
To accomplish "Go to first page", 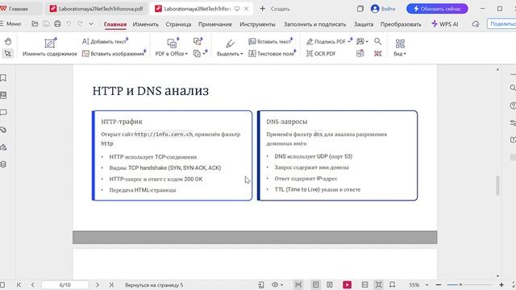I will 19,284.
